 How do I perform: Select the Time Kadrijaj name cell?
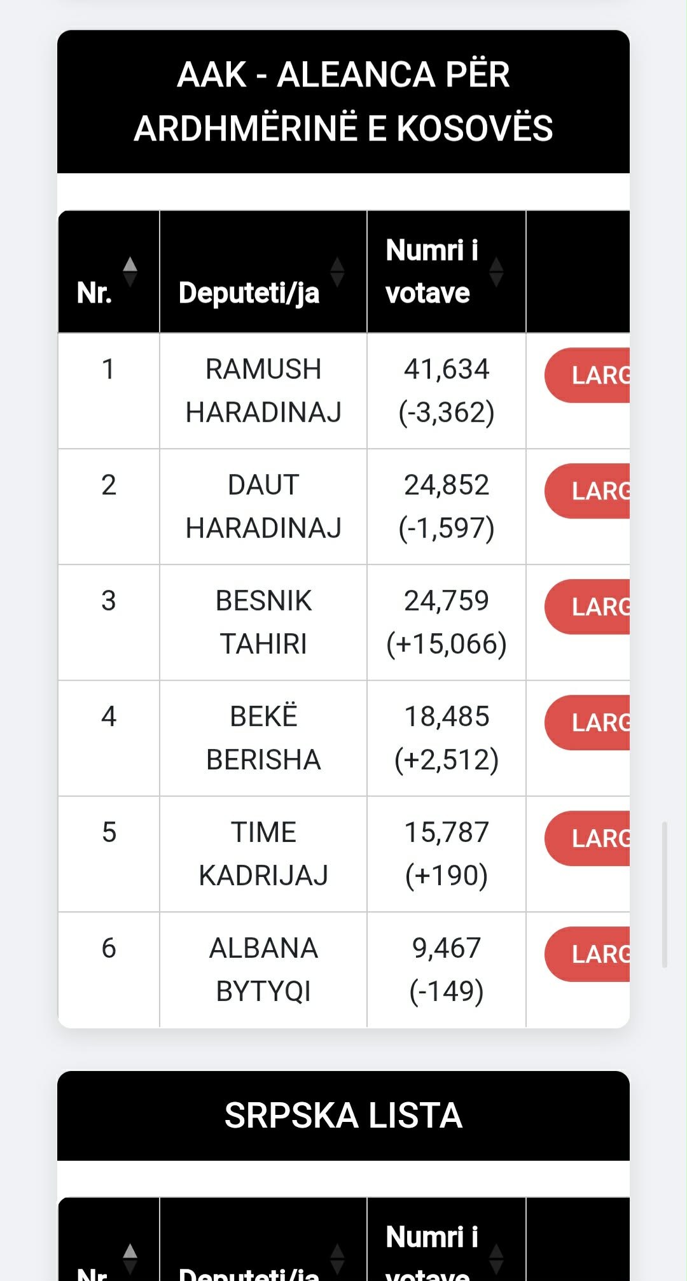click(x=263, y=854)
